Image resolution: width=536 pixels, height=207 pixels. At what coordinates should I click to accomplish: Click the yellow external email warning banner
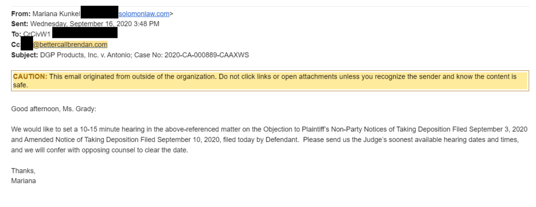270,81
